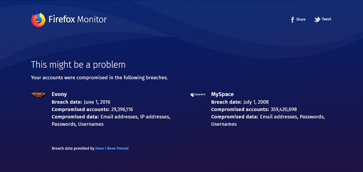Click the Firefox logo icon
Image resolution: width=363 pixels, height=172 pixels.
click(x=38, y=20)
